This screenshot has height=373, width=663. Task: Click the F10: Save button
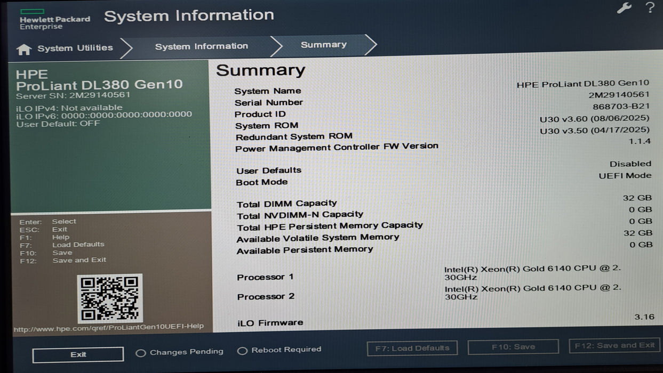click(x=513, y=347)
